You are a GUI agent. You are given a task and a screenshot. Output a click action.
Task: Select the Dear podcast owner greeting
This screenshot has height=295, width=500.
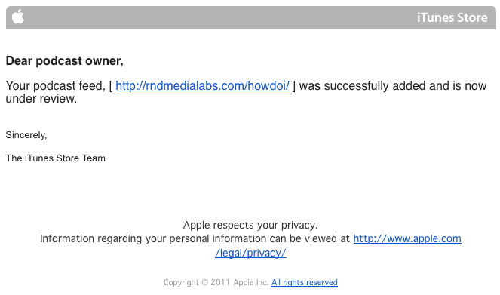click(x=64, y=61)
